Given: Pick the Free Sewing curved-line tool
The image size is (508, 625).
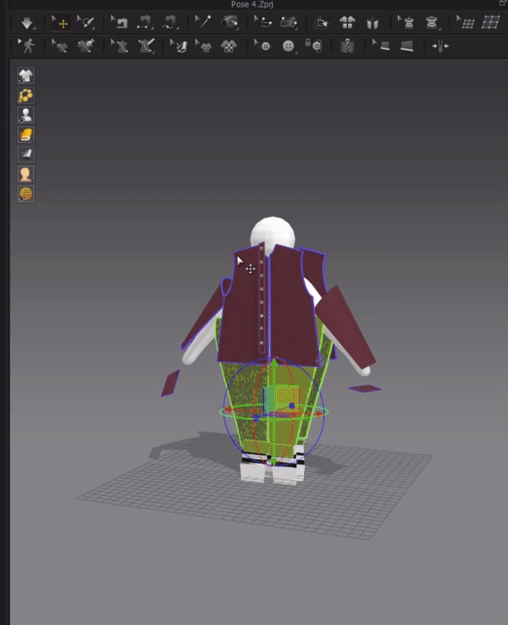Looking at the screenshot, I should (x=170, y=22).
